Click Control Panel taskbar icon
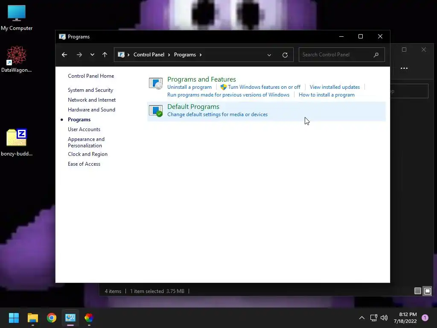The image size is (437, 328). [70, 318]
